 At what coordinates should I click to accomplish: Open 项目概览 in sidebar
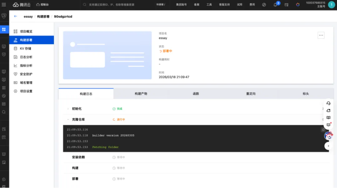tap(32, 32)
